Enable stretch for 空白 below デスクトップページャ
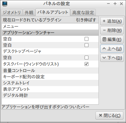The image size is (126, 123). click(86, 58)
